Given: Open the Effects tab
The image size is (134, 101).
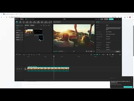Looking at the screenshot, I should pyautogui.click(x=30, y=22).
